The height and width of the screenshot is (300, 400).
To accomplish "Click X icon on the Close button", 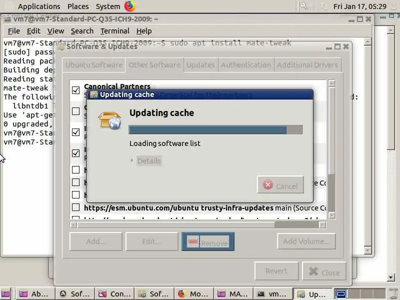I will point(313,271).
